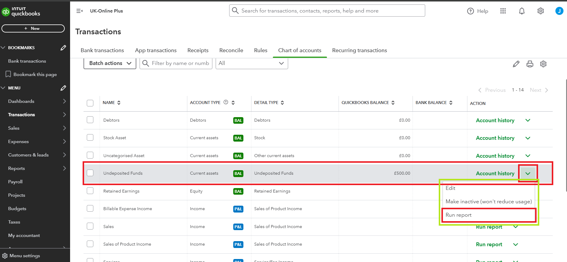Sort by Account type column
Viewport: 567px width, 262px height.
click(x=233, y=103)
